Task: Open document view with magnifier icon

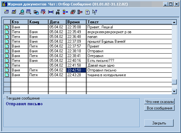Action: [x=22, y=12]
